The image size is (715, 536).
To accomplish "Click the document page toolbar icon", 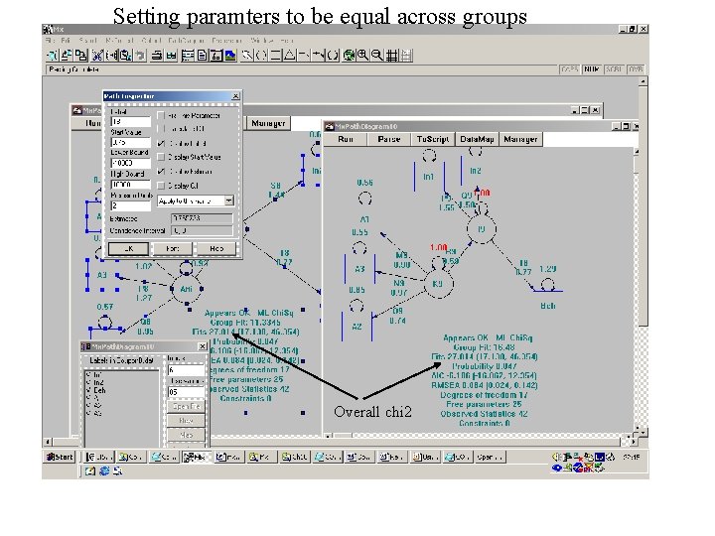I will point(202,56).
